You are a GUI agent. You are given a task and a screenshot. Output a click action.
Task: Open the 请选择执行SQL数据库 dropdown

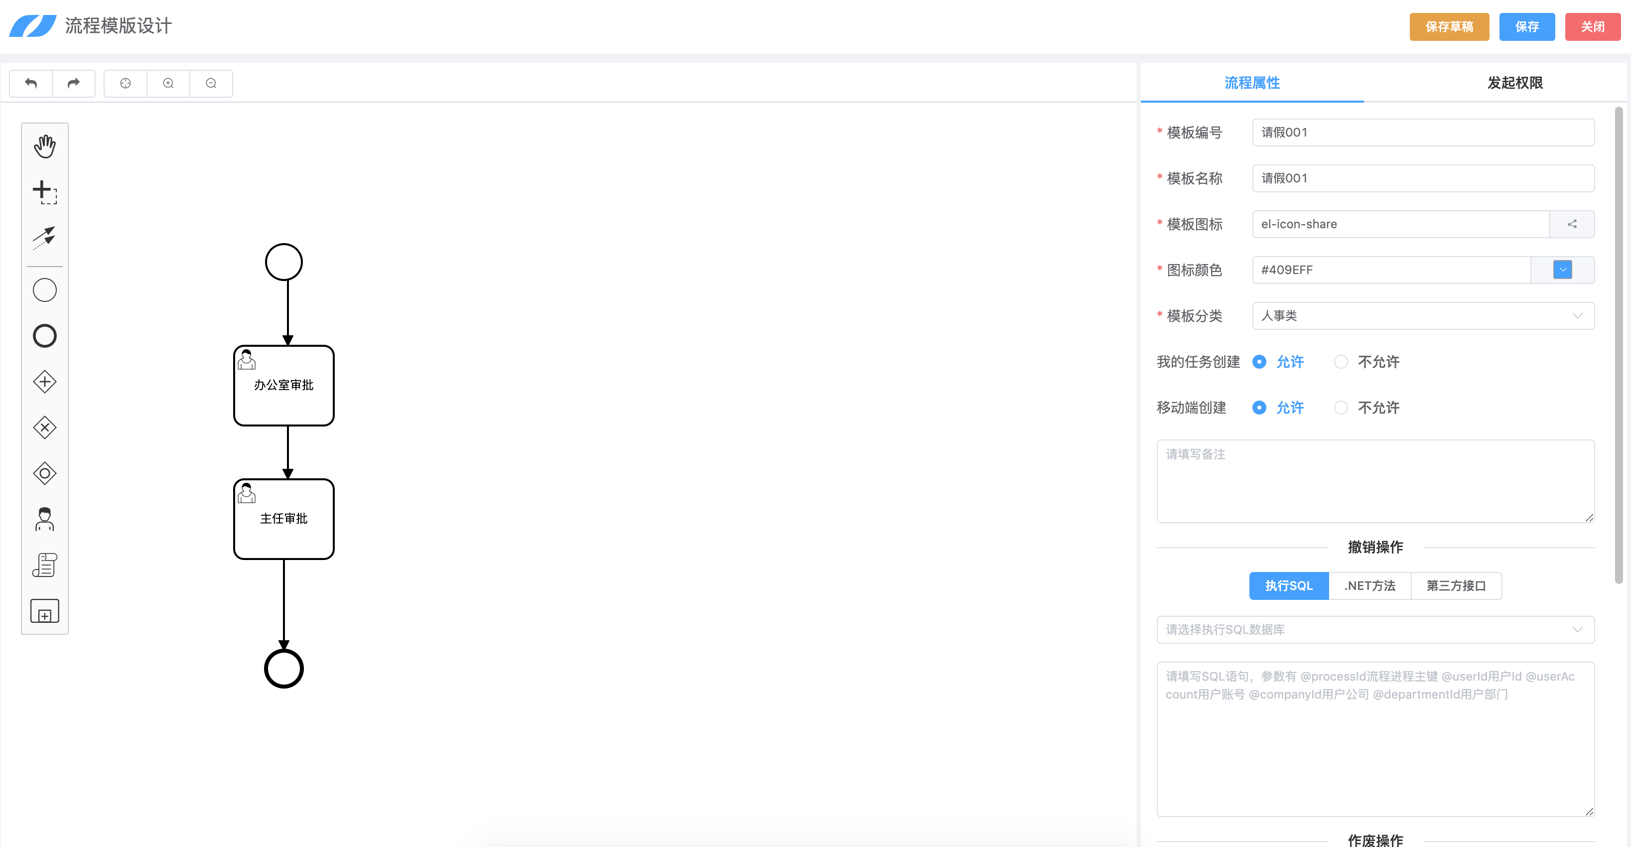point(1375,630)
